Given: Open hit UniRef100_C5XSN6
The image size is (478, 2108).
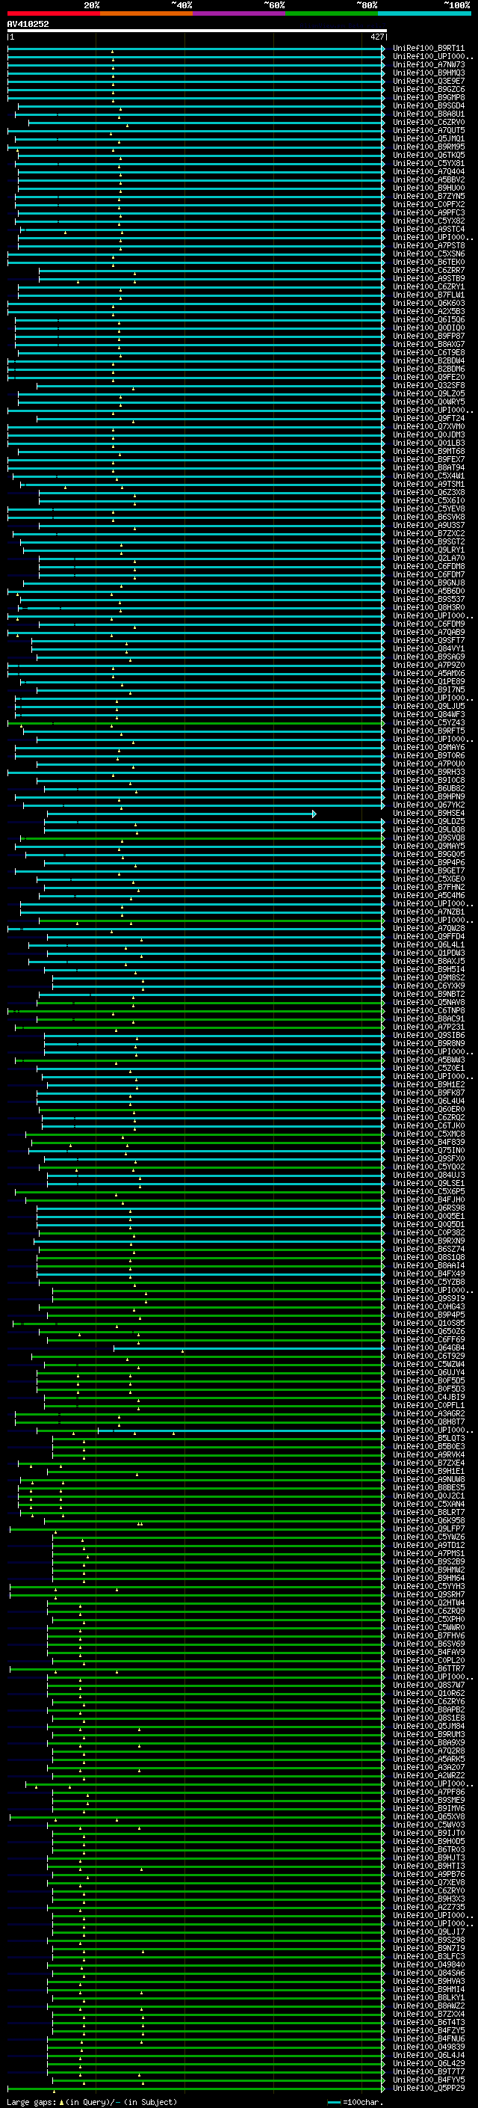Looking at the screenshot, I should pos(428,253).
